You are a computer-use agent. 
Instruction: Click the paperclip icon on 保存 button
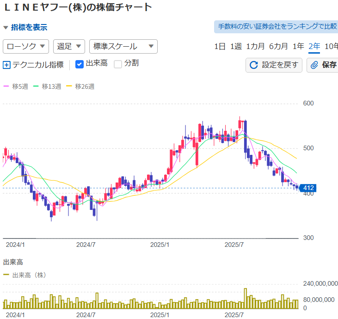click(x=314, y=65)
